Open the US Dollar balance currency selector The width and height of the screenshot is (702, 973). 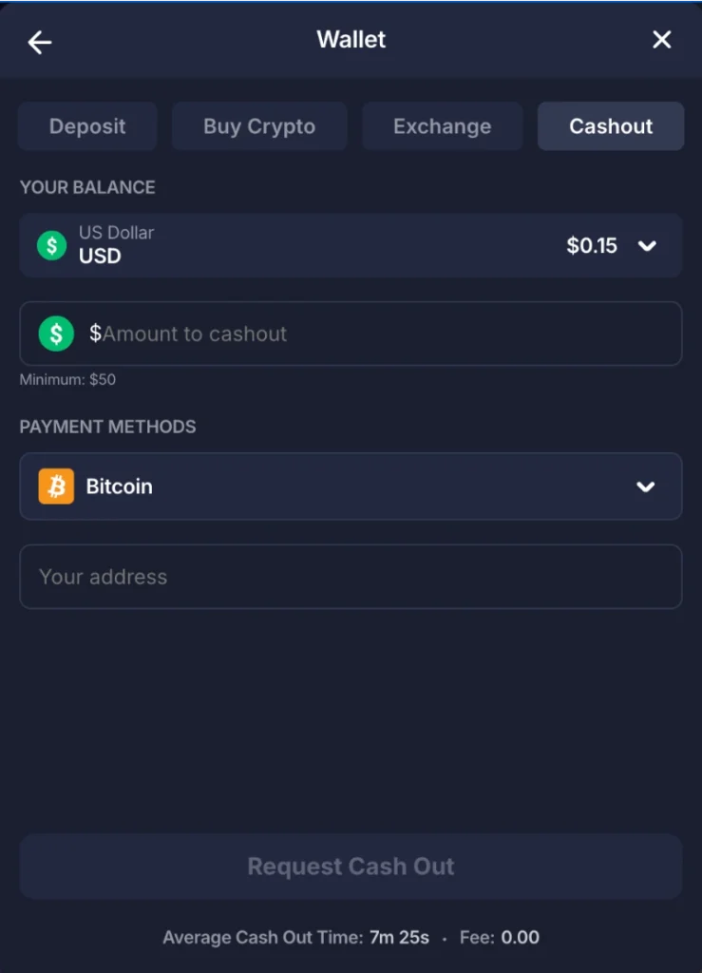click(x=351, y=245)
